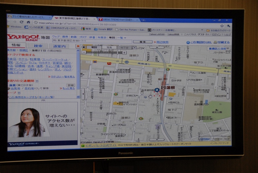Click the この場所をキープする link
The image size is (258, 173).
coord(31,97)
